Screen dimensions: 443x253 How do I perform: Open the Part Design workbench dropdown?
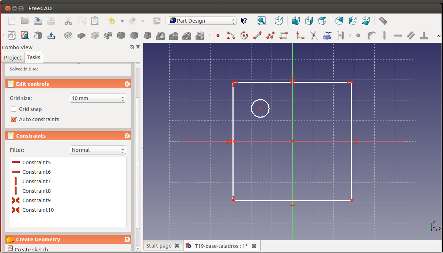coord(202,21)
